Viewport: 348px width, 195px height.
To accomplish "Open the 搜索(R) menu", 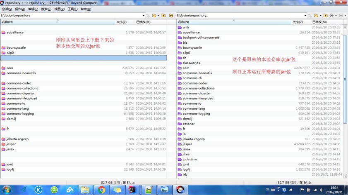I will (x=46, y=9).
